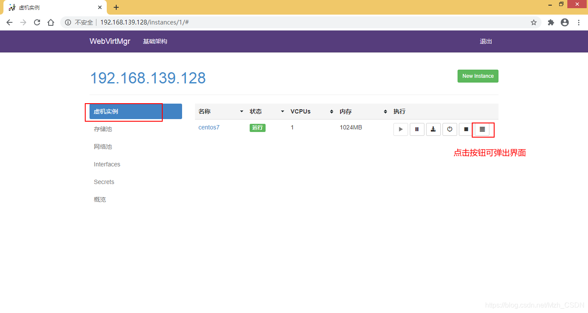Go back with the browser back arrow
The width and height of the screenshot is (588, 313).
pyautogui.click(x=9, y=22)
